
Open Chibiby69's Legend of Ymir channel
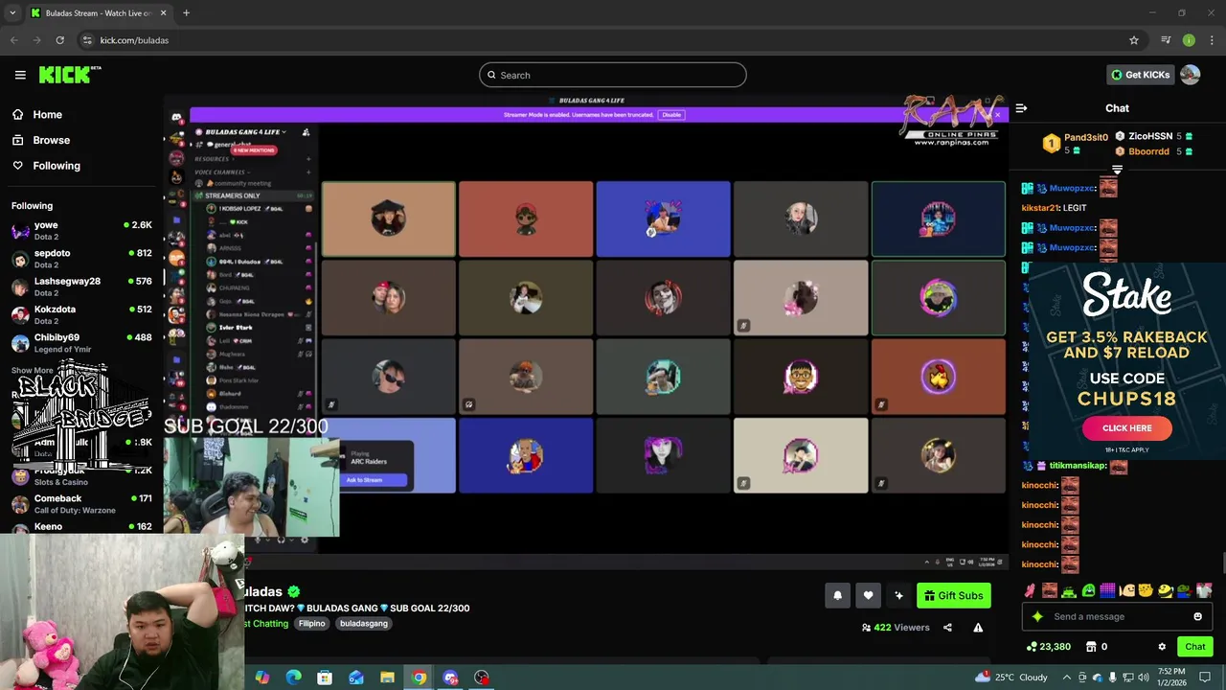coord(81,343)
